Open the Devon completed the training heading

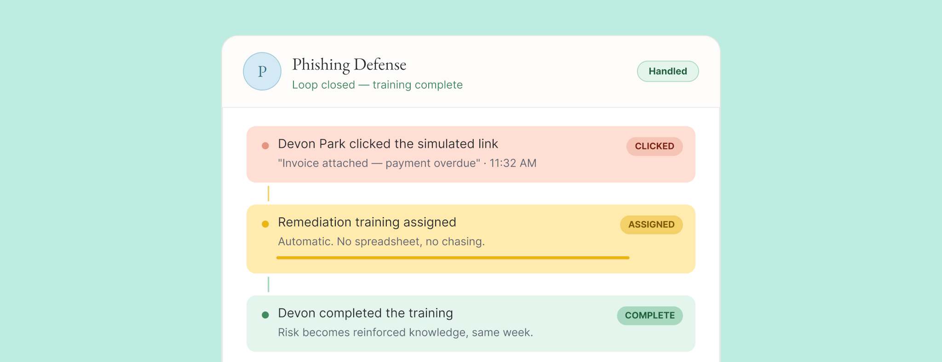[366, 313]
